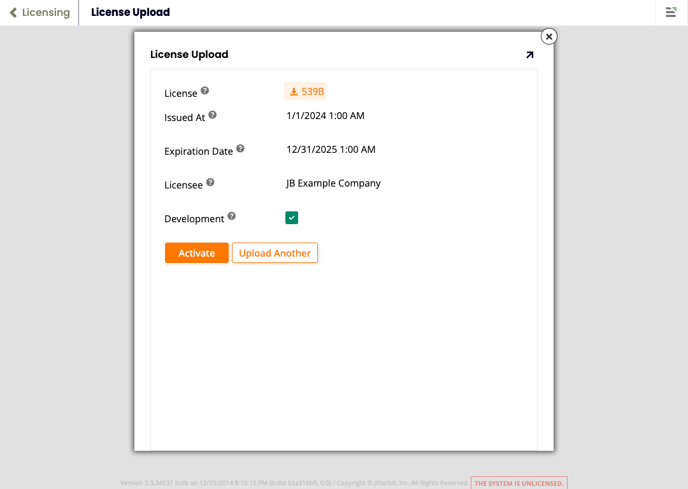Click the Upload Another button
This screenshot has height=489, width=688.
point(275,253)
